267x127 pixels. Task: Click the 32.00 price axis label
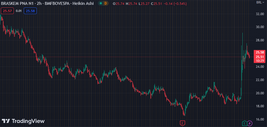point(260,14)
